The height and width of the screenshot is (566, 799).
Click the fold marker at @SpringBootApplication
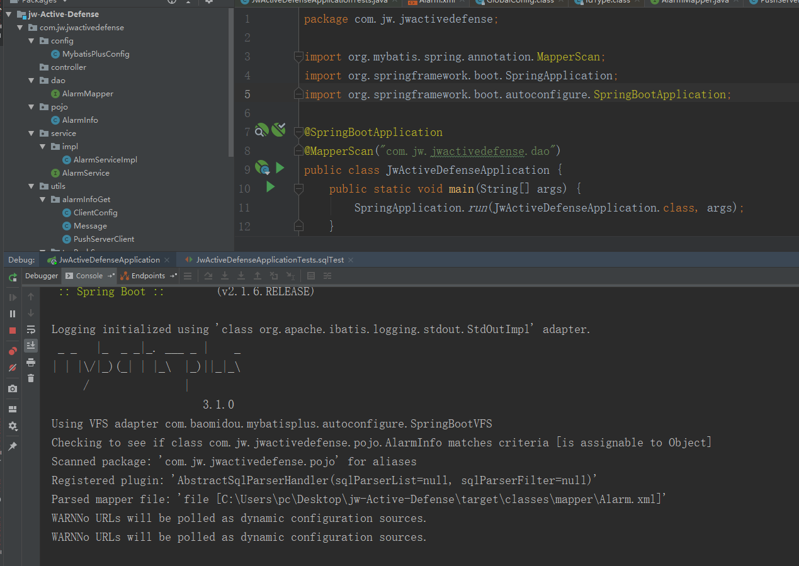(298, 132)
